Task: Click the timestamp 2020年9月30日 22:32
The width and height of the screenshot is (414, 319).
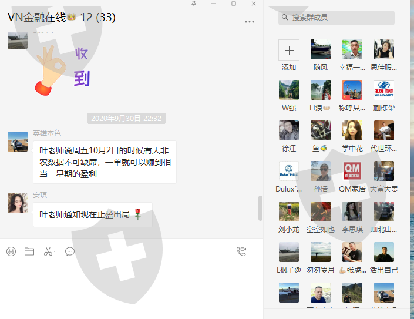Action: [x=126, y=118]
